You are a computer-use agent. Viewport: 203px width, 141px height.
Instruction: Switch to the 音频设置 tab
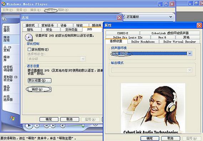(x=116, y=41)
